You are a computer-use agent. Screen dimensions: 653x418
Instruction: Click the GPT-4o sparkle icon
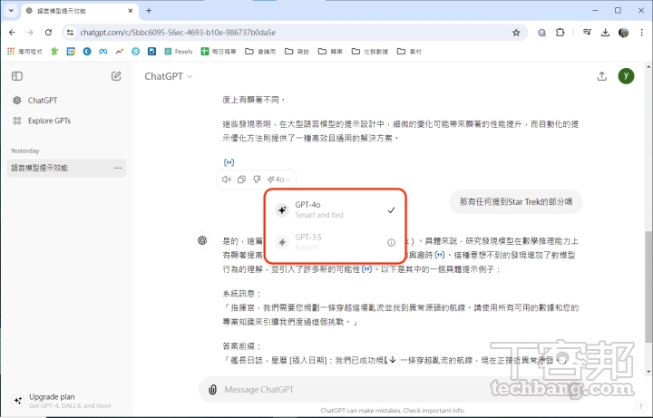click(x=282, y=209)
